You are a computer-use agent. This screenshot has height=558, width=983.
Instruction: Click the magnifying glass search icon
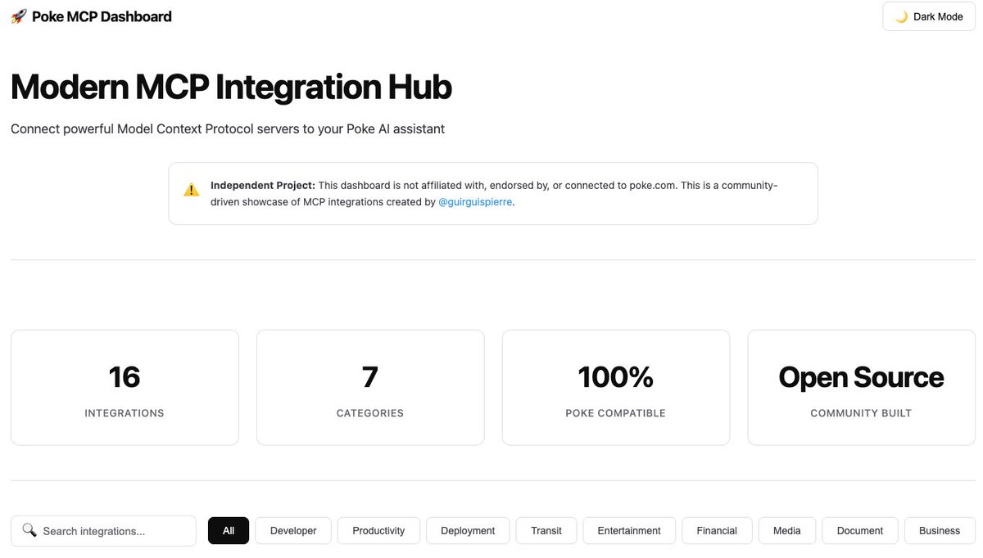click(x=29, y=530)
